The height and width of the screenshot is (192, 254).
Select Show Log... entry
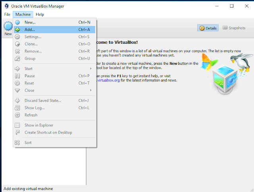point(54,108)
